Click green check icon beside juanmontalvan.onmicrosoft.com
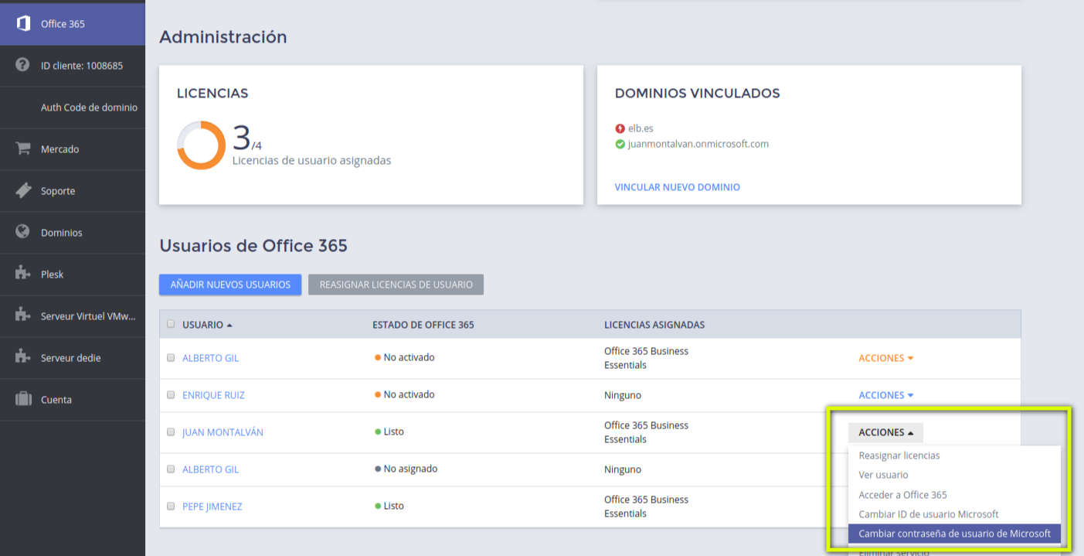Screen dimensions: 1084x556 click(x=620, y=144)
